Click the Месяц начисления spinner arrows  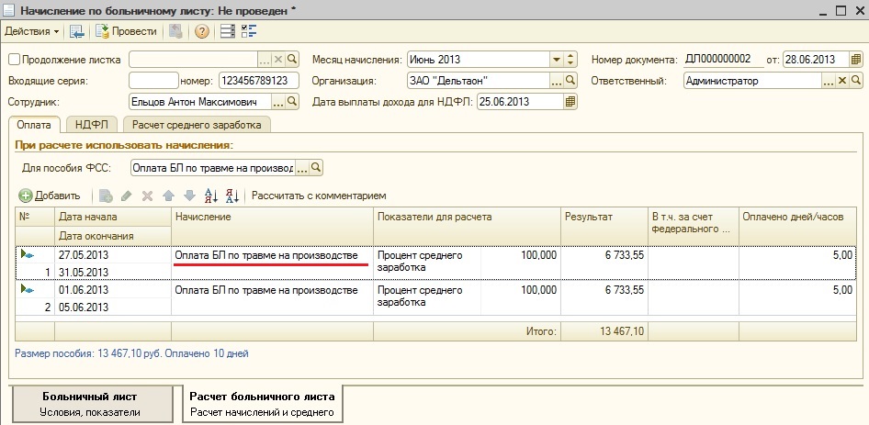point(570,60)
